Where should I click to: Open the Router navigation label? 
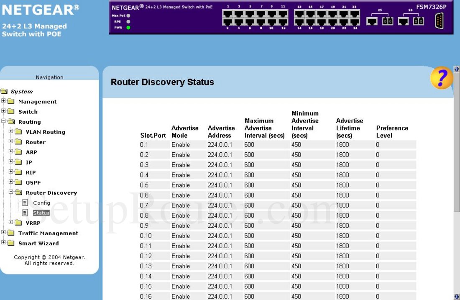click(x=36, y=142)
